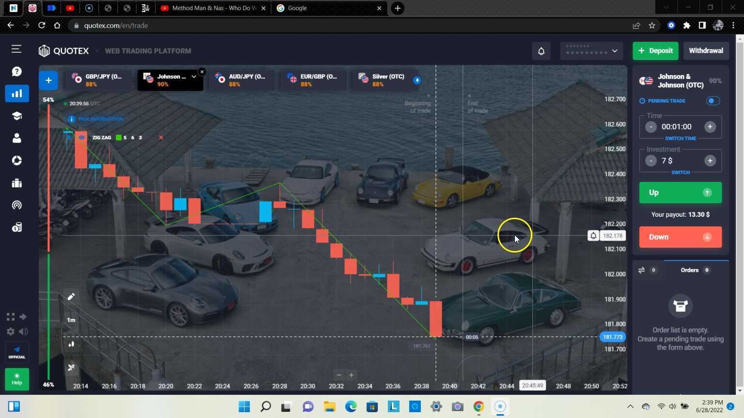Set price alert bell at 182.178
Viewport: 744px width, 418px height.
coord(593,236)
